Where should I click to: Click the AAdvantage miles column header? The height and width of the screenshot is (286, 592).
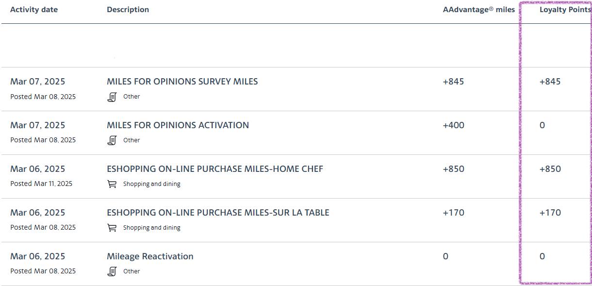coord(478,10)
